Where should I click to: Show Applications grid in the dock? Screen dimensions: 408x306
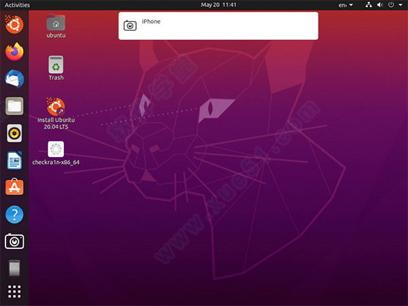[x=14, y=292]
